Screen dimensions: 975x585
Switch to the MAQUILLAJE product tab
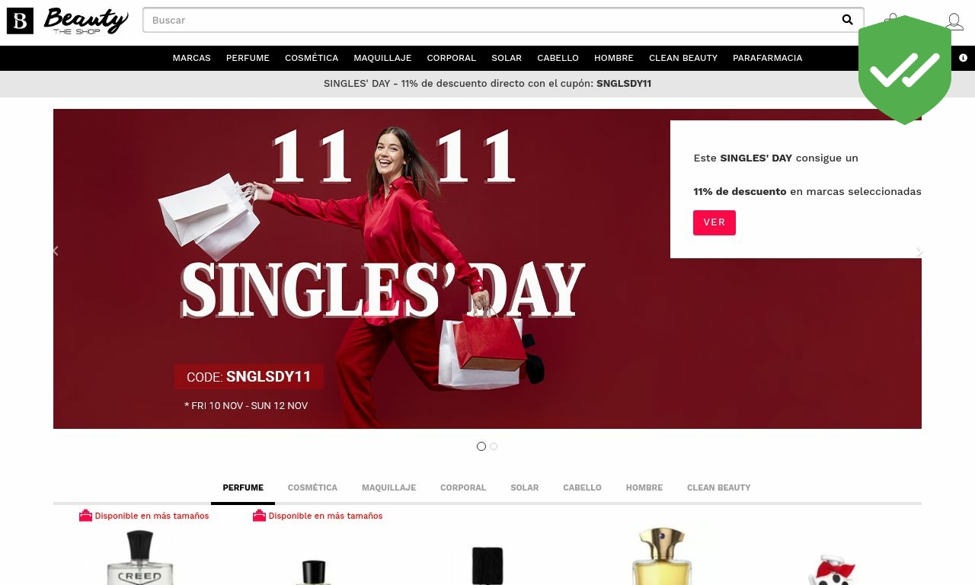click(388, 487)
